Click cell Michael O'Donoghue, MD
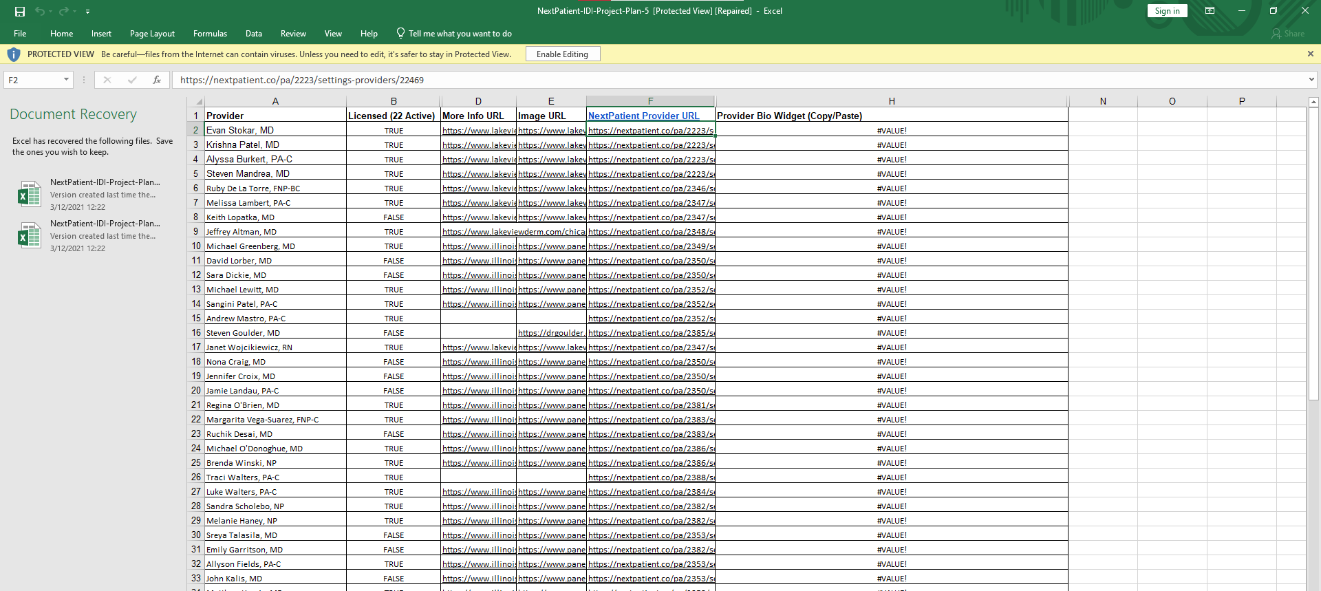 point(275,449)
